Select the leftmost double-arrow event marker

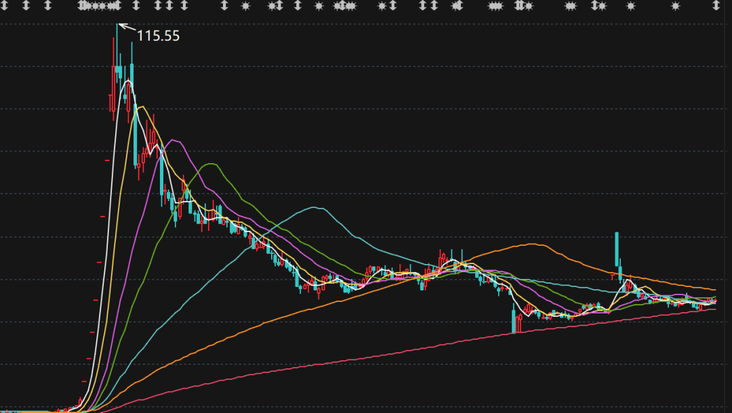pyautogui.click(x=4, y=5)
